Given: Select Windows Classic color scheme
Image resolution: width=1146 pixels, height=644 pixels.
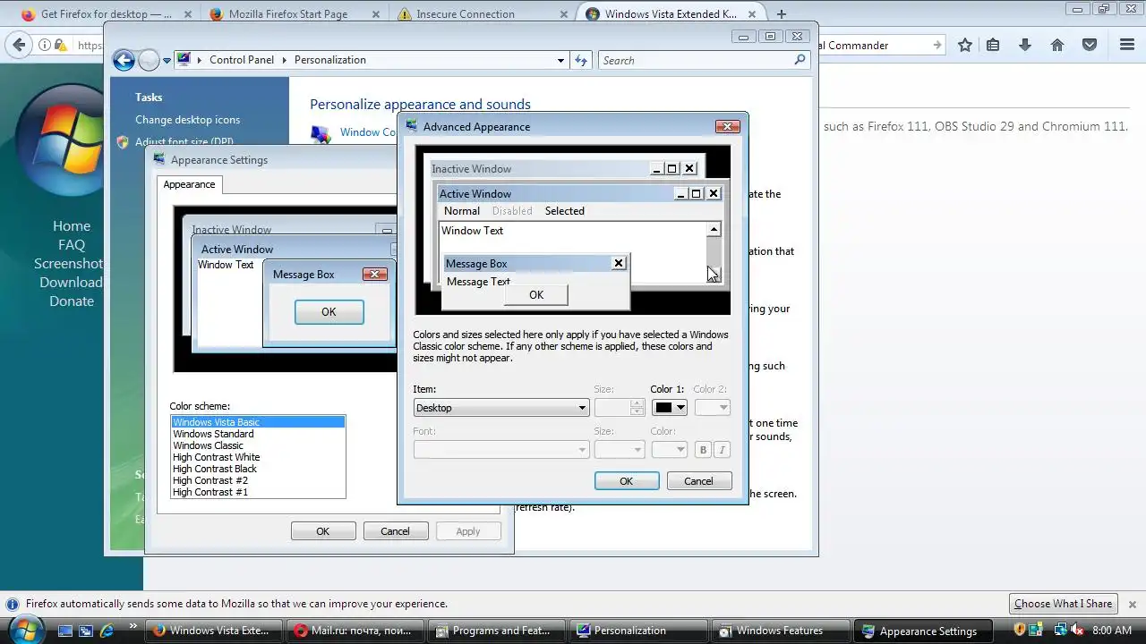Looking at the screenshot, I should click(258, 445).
